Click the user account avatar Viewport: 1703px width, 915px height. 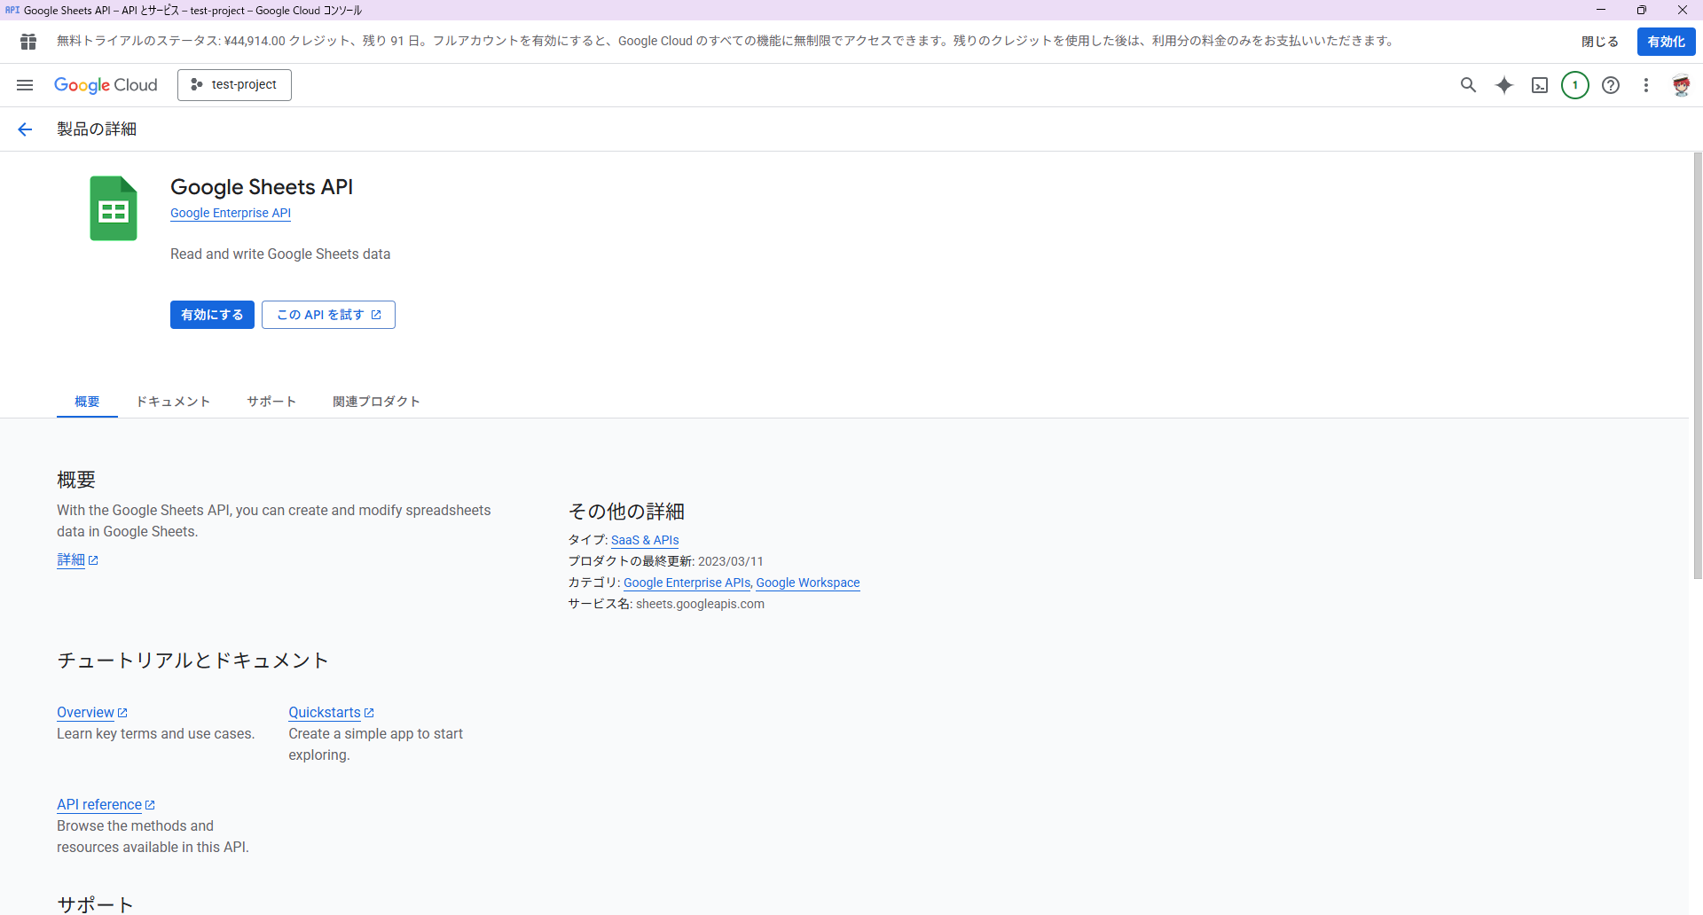click(x=1681, y=85)
